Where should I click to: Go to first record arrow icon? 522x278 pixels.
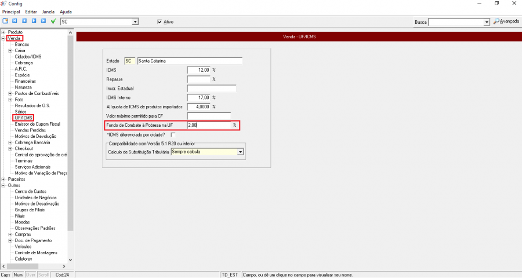[15, 21]
